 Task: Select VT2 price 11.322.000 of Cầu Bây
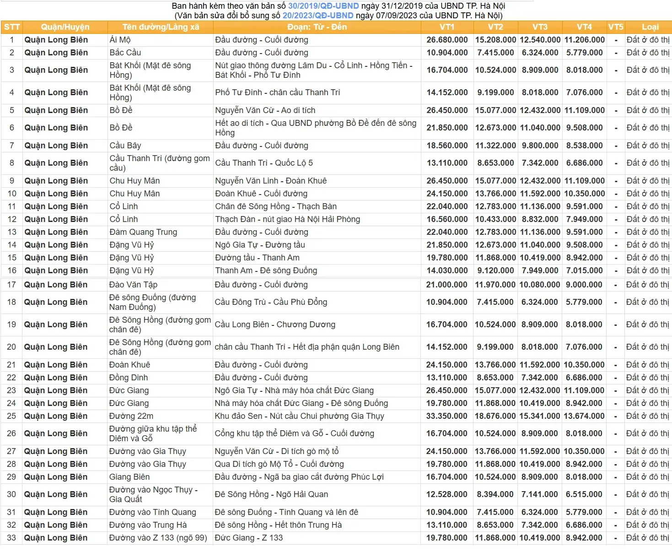(x=495, y=146)
